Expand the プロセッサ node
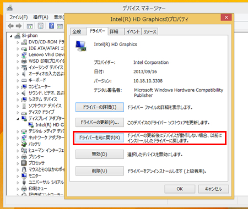Screen dimensions: 248x209 point(18,163)
